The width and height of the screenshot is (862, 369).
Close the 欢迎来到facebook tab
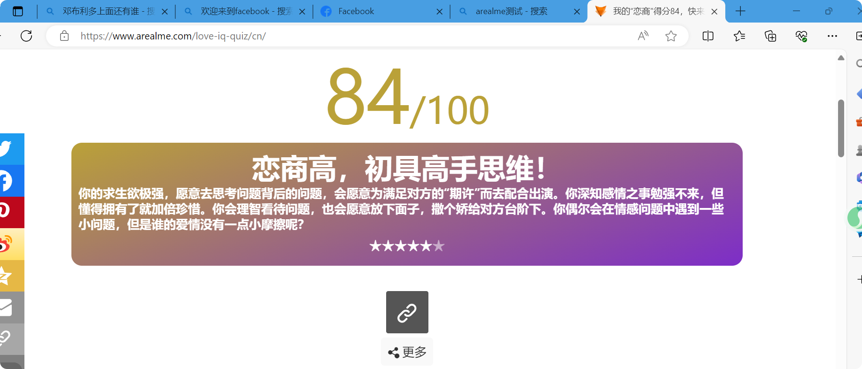tap(303, 12)
